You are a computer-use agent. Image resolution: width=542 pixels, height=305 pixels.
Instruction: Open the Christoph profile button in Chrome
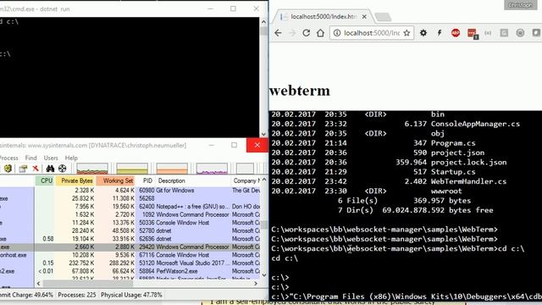[520, 5]
